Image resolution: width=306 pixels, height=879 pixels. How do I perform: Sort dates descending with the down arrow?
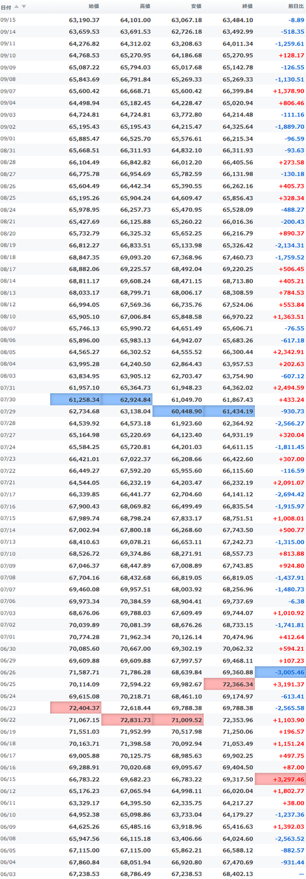24,6
